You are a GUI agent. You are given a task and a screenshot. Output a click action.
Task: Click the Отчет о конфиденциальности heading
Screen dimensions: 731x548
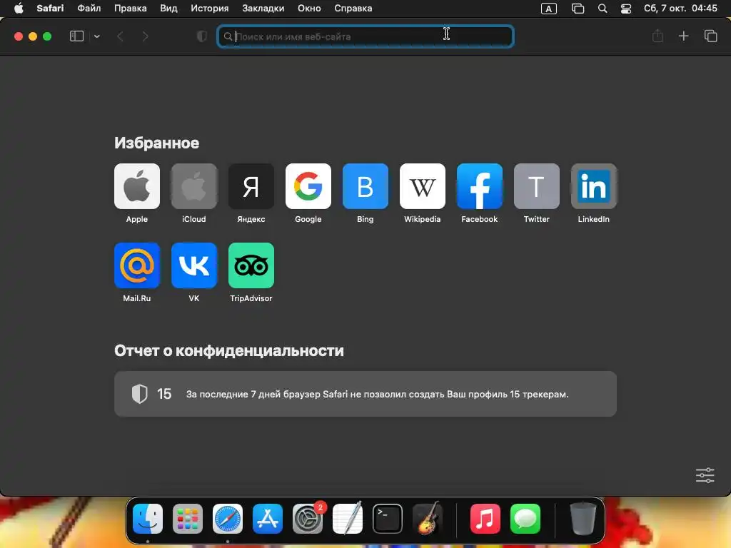[x=229, y=351]
